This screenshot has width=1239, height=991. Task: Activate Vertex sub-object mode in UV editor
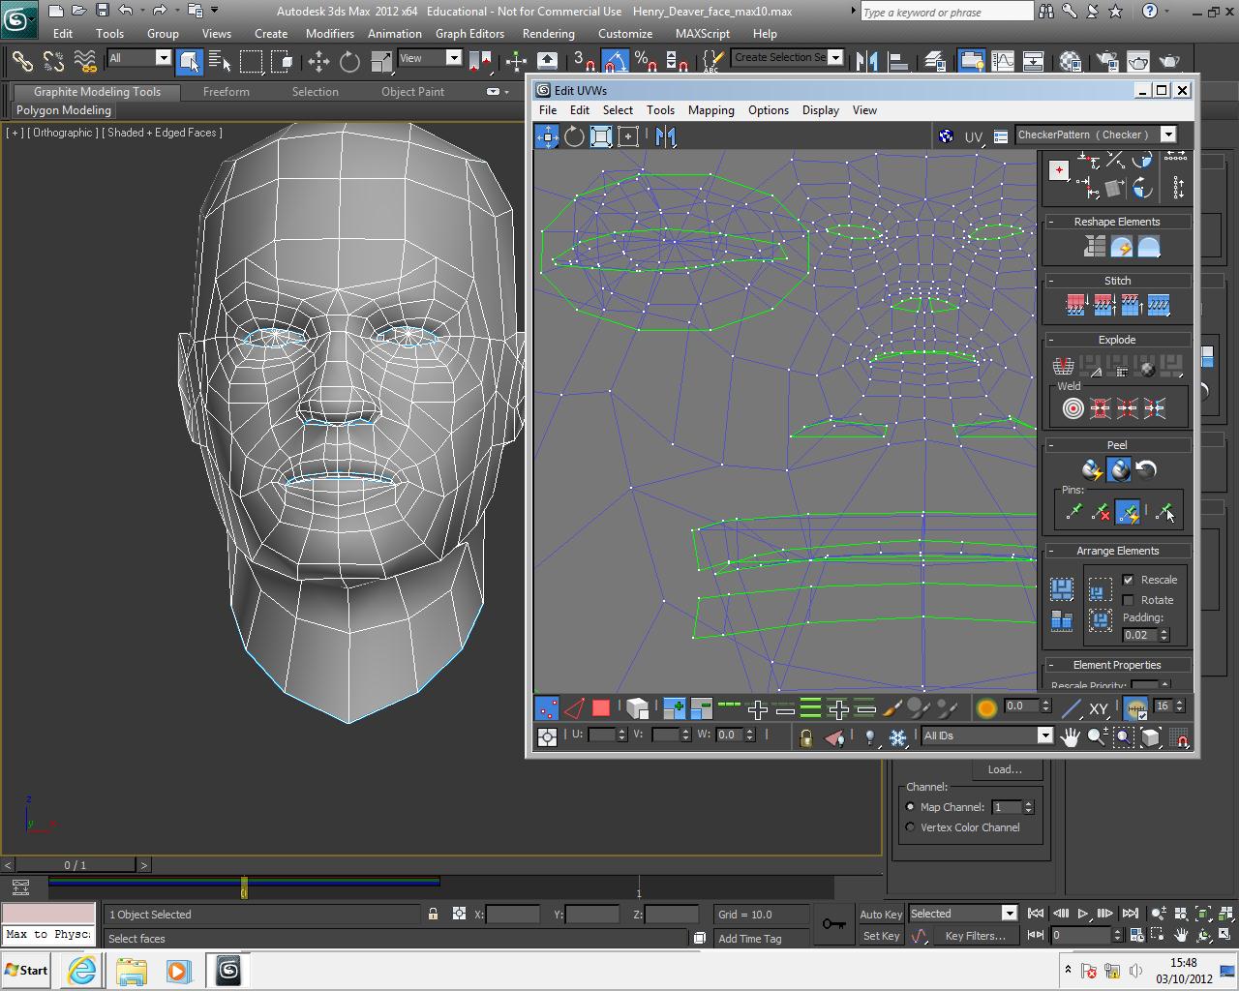point(547,708)
